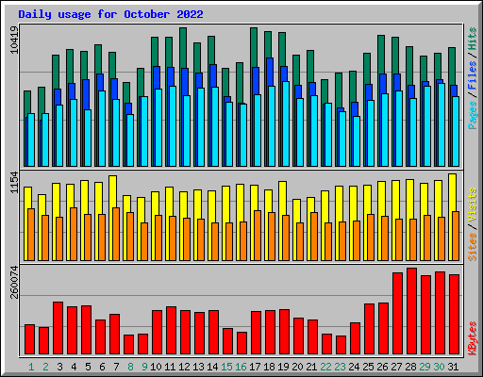Click the Hits legend label
This screenshot has width=483, height=377.
(473, 39)
